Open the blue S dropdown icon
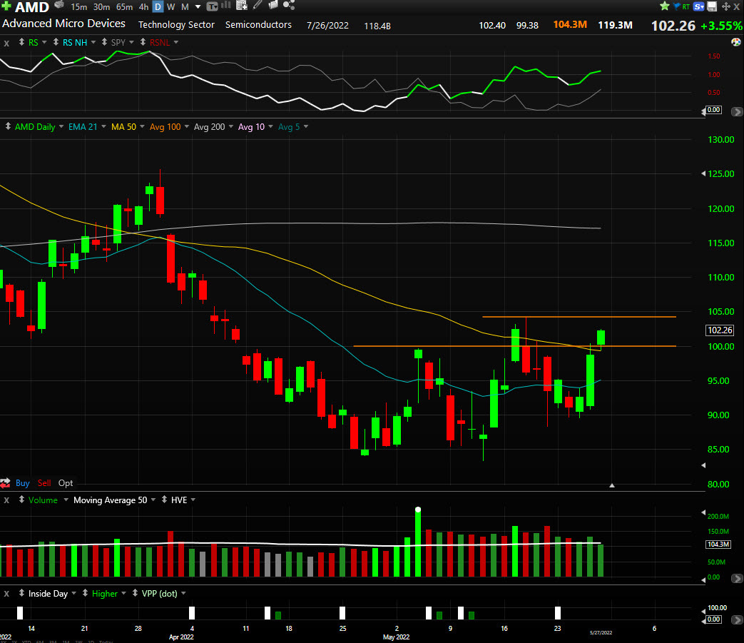The image size is (744, 643). (698, 6)
